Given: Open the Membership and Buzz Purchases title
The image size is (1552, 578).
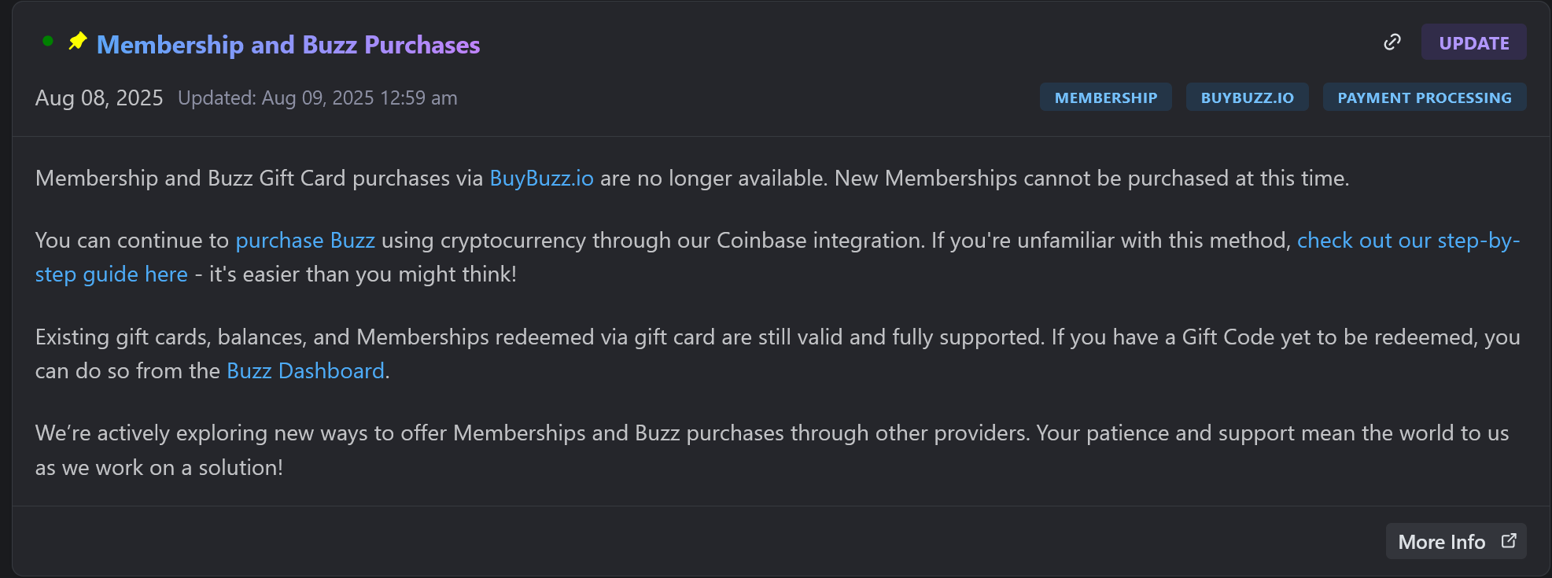Looking at the screenshot, I should tap(288, 45).
